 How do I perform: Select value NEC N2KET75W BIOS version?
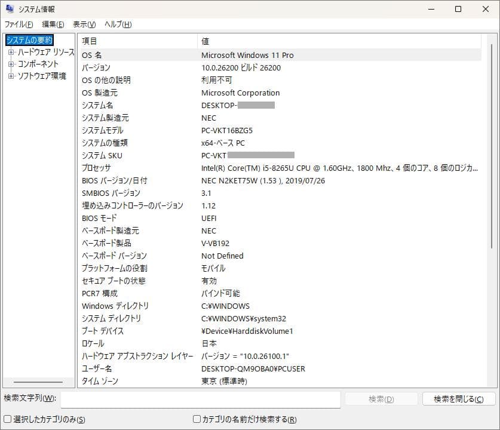click(x=263, y=181)
